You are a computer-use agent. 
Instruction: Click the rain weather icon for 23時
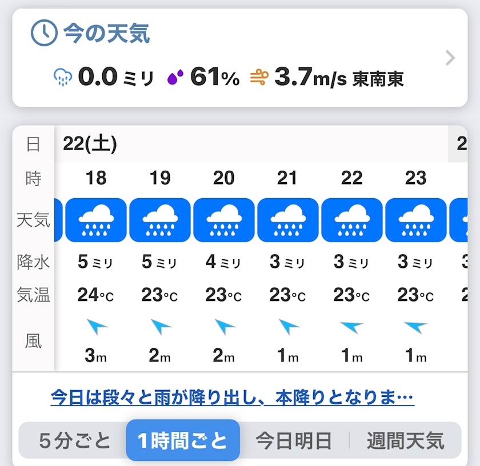[416, 220]
